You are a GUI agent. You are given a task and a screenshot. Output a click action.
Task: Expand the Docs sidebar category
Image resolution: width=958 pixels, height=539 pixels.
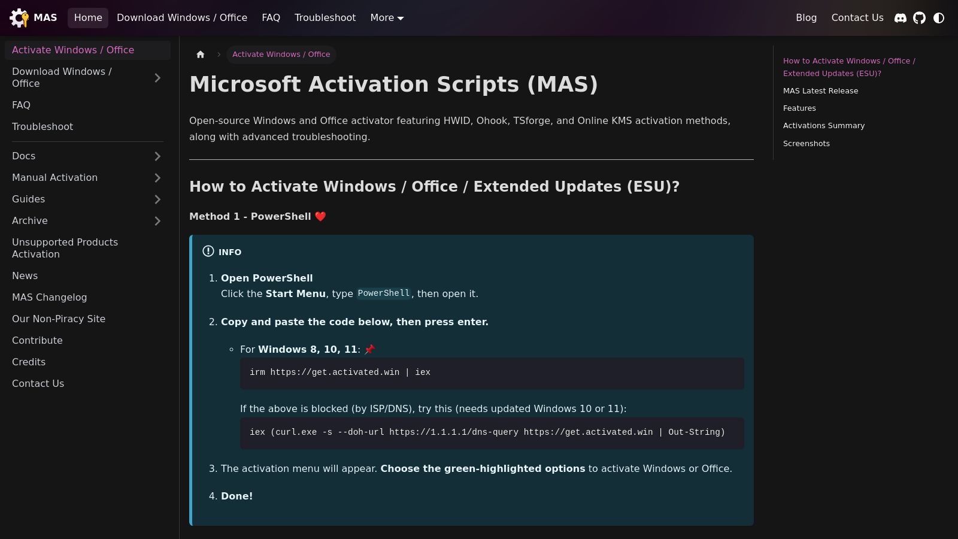tap(157, 156)
